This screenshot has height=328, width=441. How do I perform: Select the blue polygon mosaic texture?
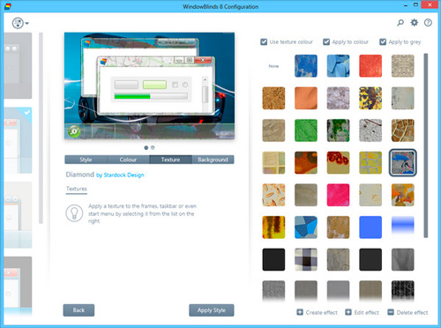[306, 227]
